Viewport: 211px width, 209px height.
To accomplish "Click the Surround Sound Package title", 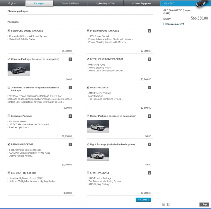I will pos(27,31).
